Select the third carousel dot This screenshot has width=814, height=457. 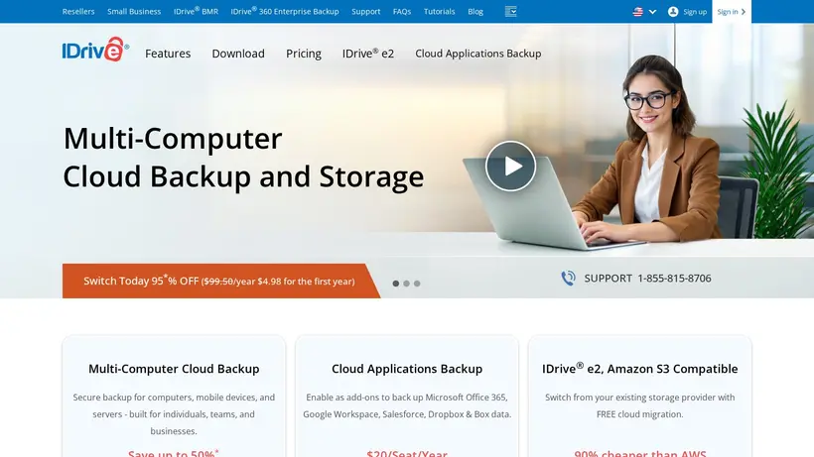pyautogui.click(x=417, y=284)
